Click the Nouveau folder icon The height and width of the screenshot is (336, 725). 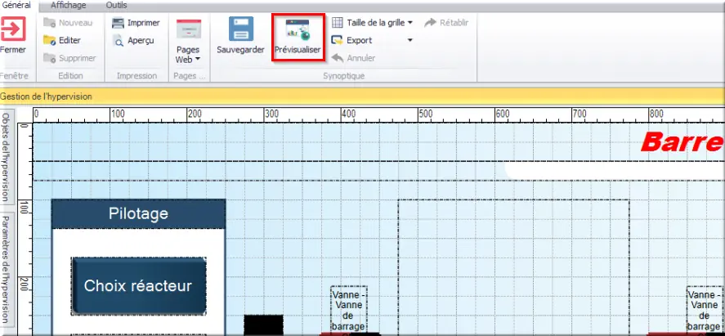50,23
